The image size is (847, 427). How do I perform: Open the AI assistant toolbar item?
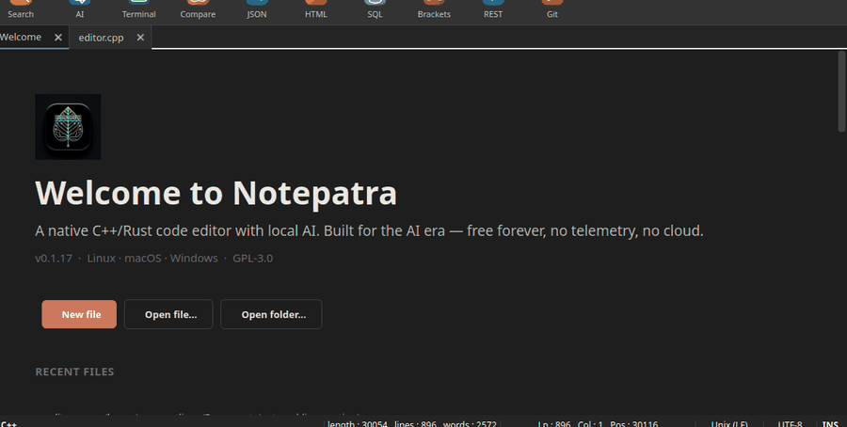point(79,10)
